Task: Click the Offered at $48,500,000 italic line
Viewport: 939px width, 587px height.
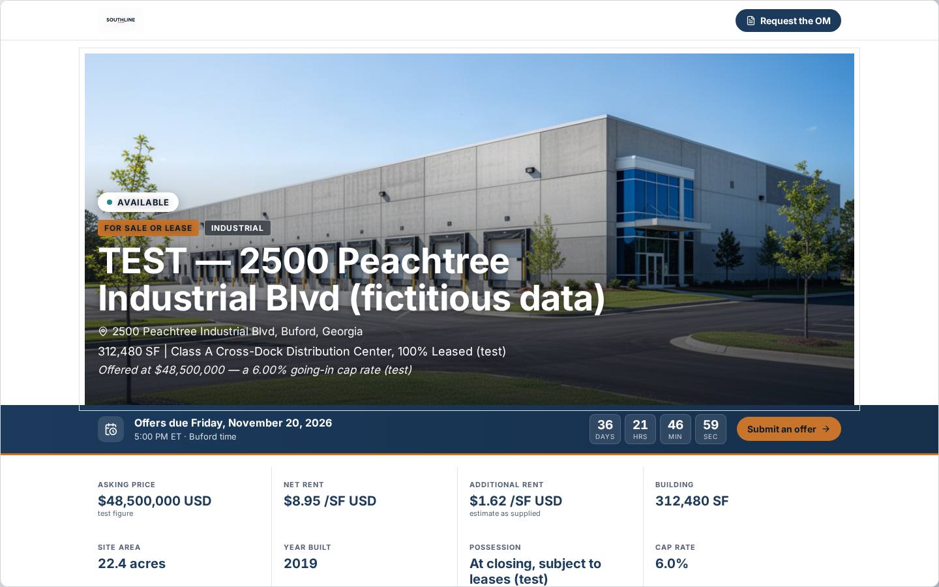Action: pyautogui.click(x=255, y=370)
